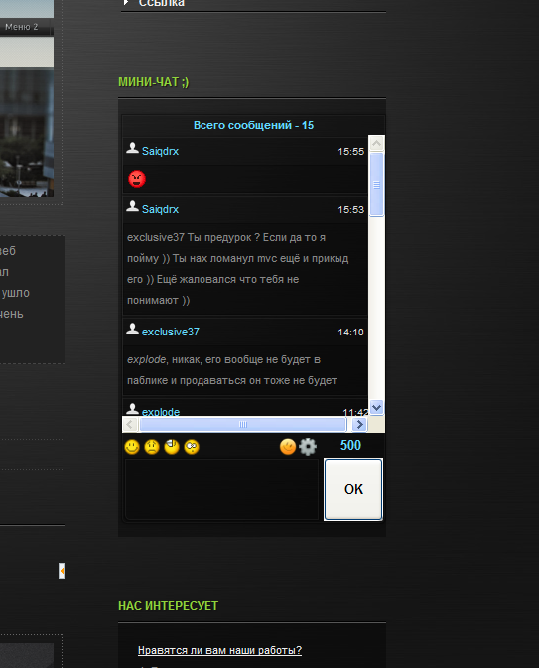This screenshot has height=668, width=539.
Task: Insert the megaphone smiley emoticon
Action: pos(172,447)
